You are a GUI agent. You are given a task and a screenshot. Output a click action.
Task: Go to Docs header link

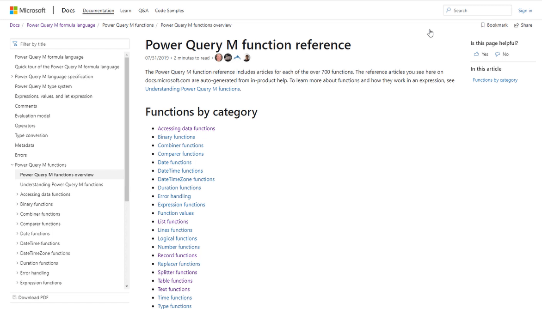(x=68, y=10)
